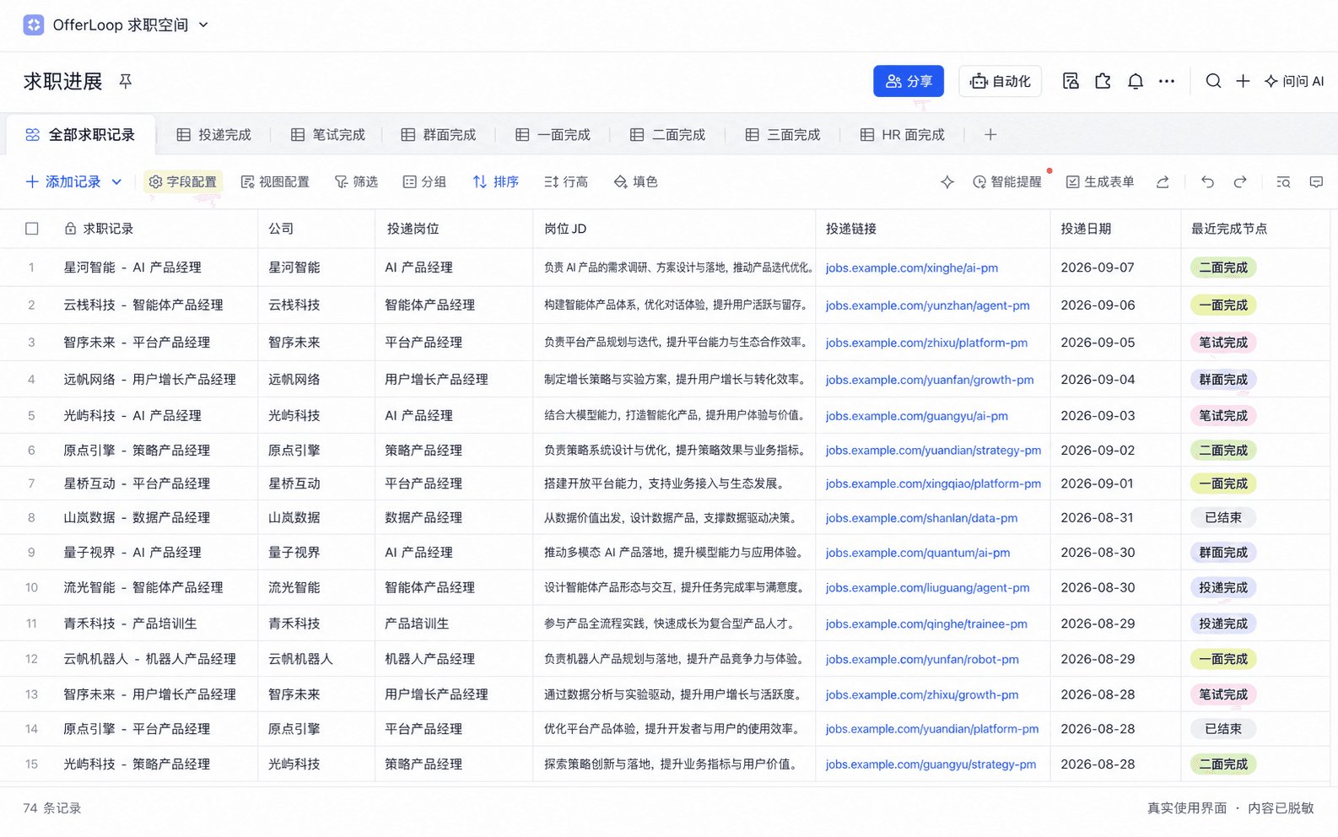The width and height of the screenshot is (1338, 837).
Task: Switch to 一面完成 view tab
Action: tap(553, 135)
